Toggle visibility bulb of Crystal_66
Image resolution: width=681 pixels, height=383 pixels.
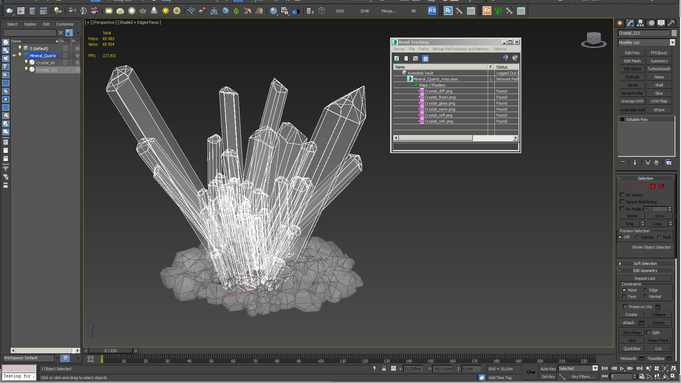click(26, 62)
